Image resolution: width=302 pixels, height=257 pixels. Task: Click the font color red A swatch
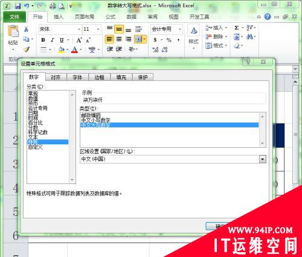point(74,49)
